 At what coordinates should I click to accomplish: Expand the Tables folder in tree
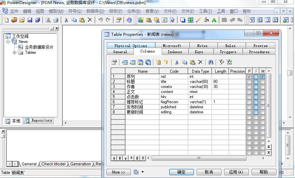[15, 52]
